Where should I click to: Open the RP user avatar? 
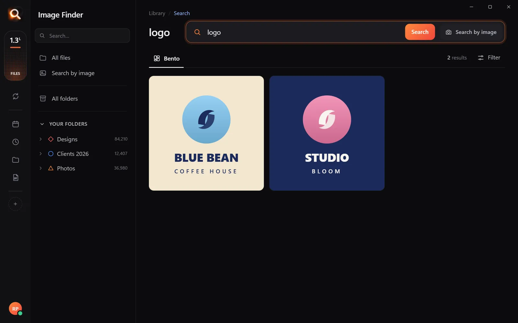click(x=15, y=309)
